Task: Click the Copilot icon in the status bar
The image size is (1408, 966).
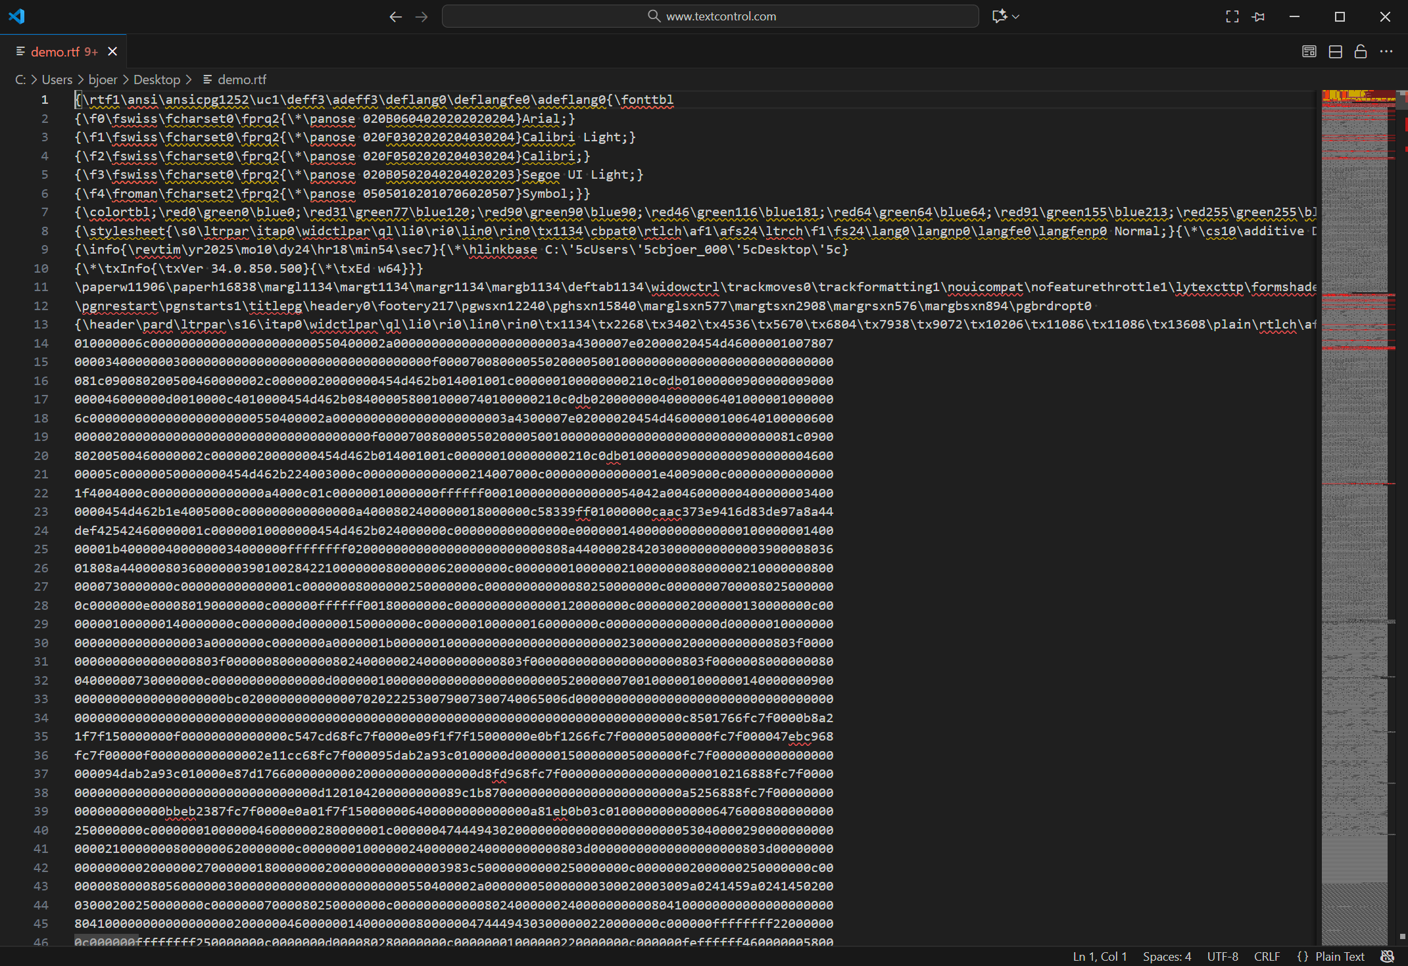Action: click(1388, 956)
